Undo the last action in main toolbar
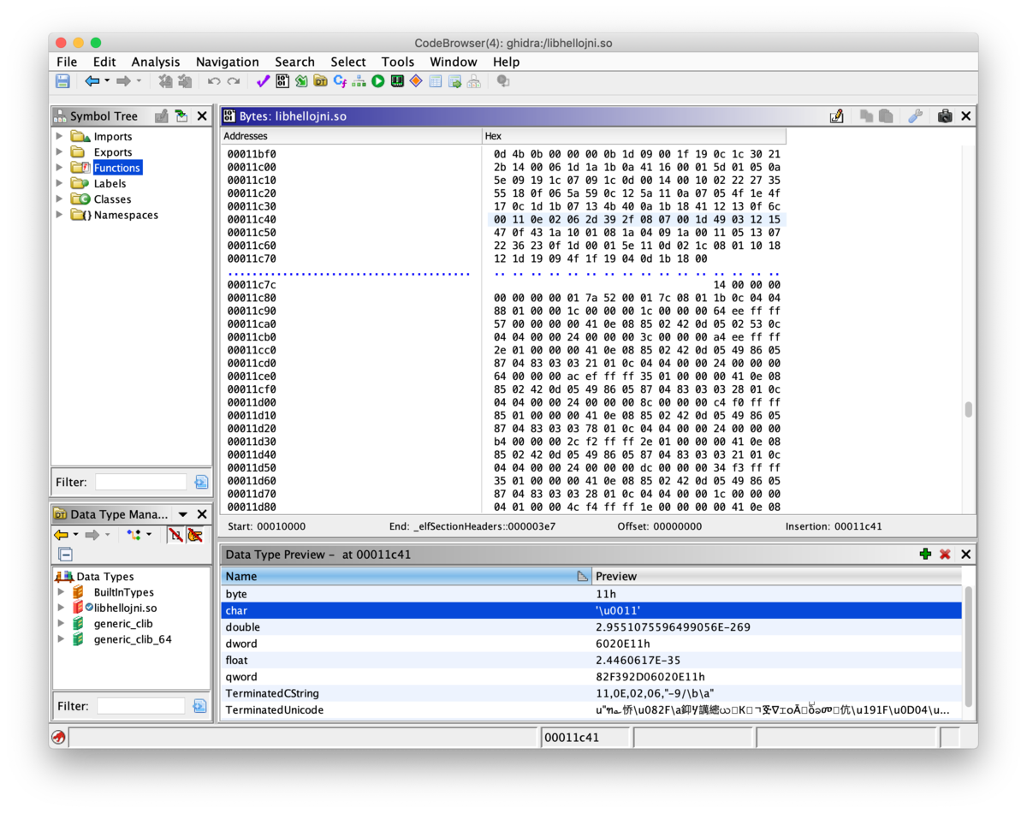Image resolution: width=1027 pixels, height=813 pixels. coord(214,81)
